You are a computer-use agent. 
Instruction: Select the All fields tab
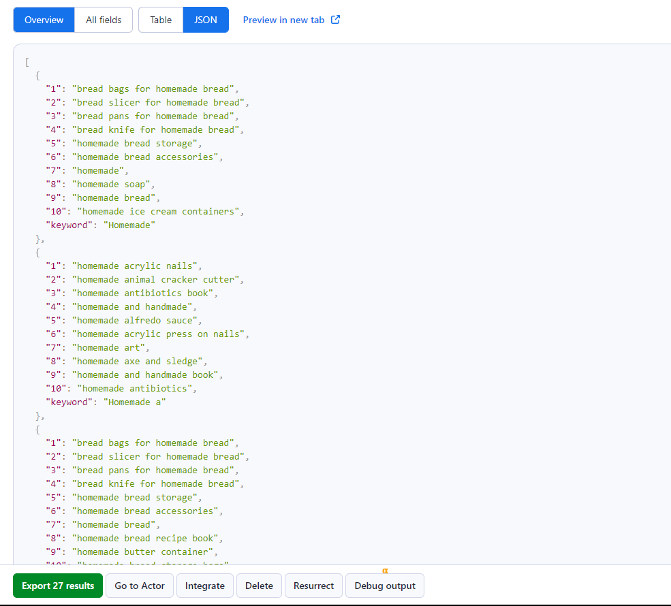pos(103,20)
